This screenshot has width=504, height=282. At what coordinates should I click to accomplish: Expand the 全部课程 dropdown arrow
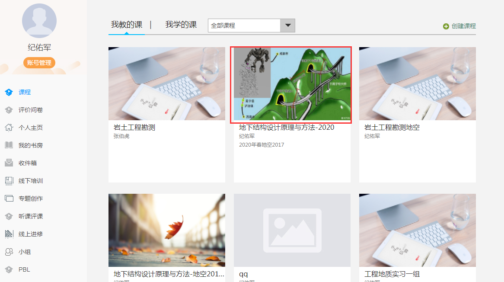click(287, 26)
